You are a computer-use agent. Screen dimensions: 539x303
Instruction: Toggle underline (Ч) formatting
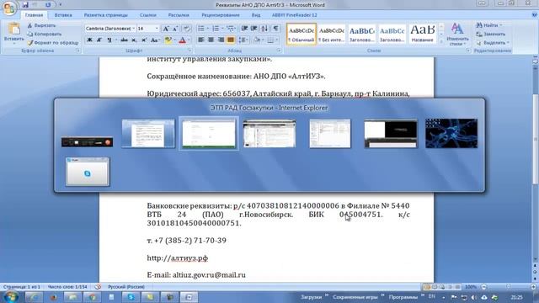[109, 40]
